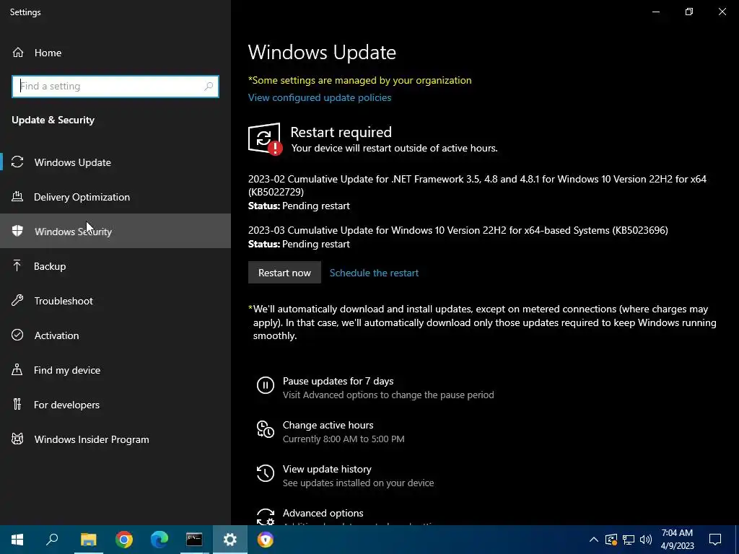739x554 pixels.
Task: Click the Backup arrow icon
Action: point(17,265)
